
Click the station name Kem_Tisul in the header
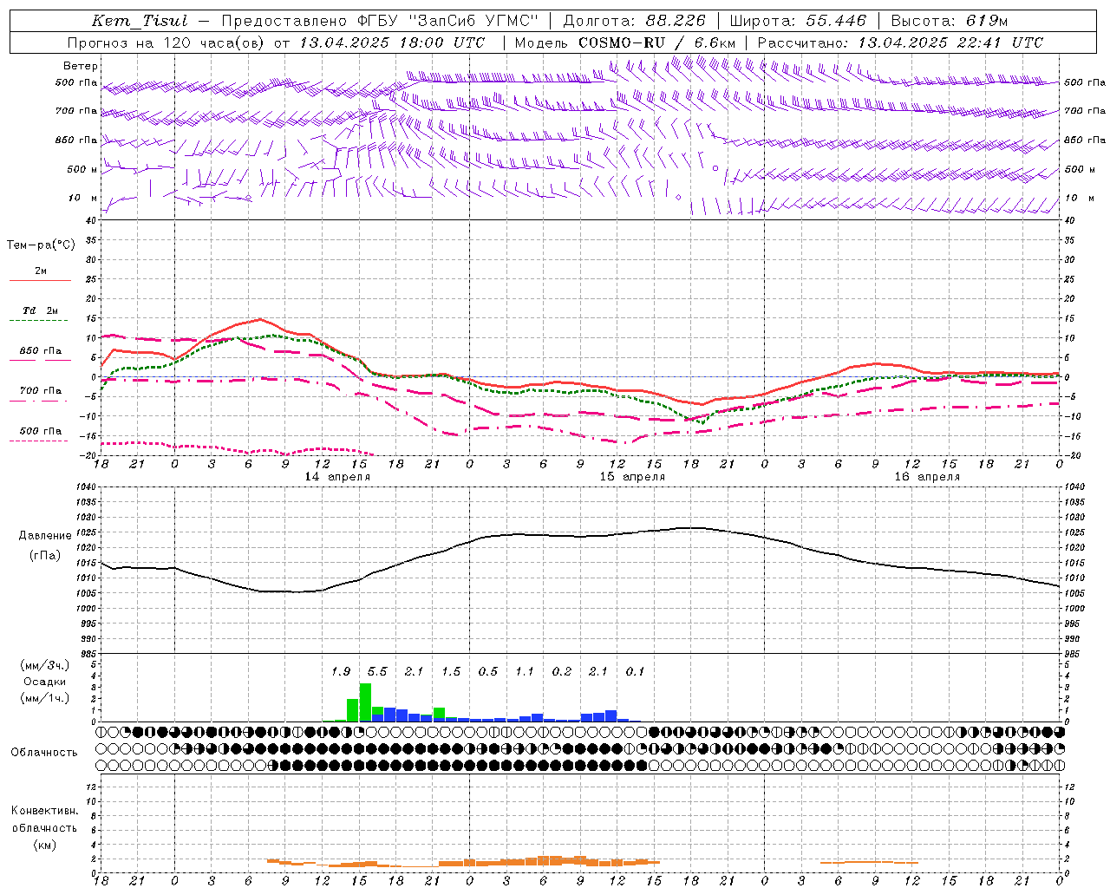[140, 21]
